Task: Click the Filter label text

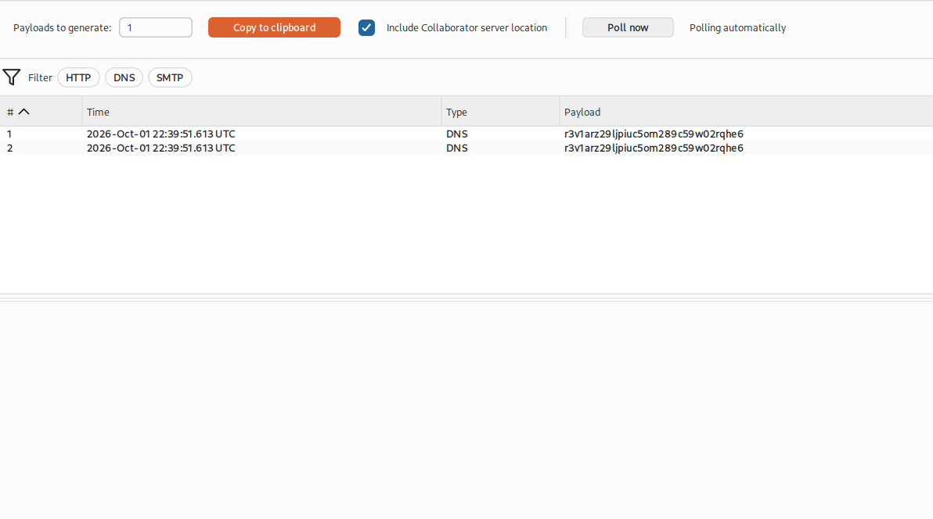Action: (x=40, y=78)
